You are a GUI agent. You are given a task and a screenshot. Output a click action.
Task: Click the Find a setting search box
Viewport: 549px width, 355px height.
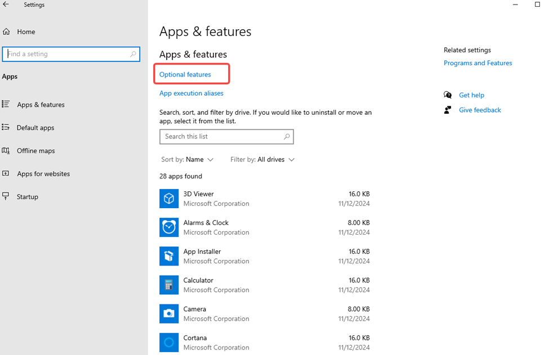(68, 54)
